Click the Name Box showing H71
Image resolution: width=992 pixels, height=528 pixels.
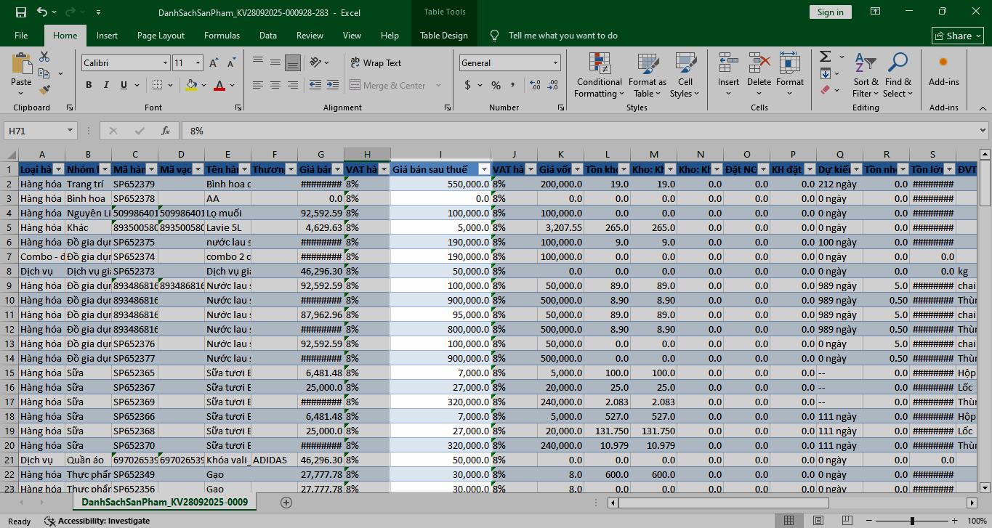pos(35,131)
